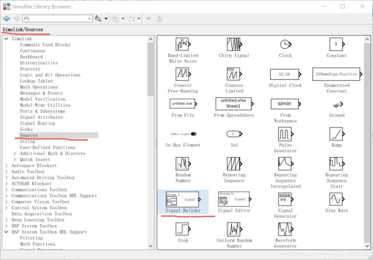This screenshot has height=260, width=373.
Task: Expand the Audio Toolbox library
Action: [6, 172]
